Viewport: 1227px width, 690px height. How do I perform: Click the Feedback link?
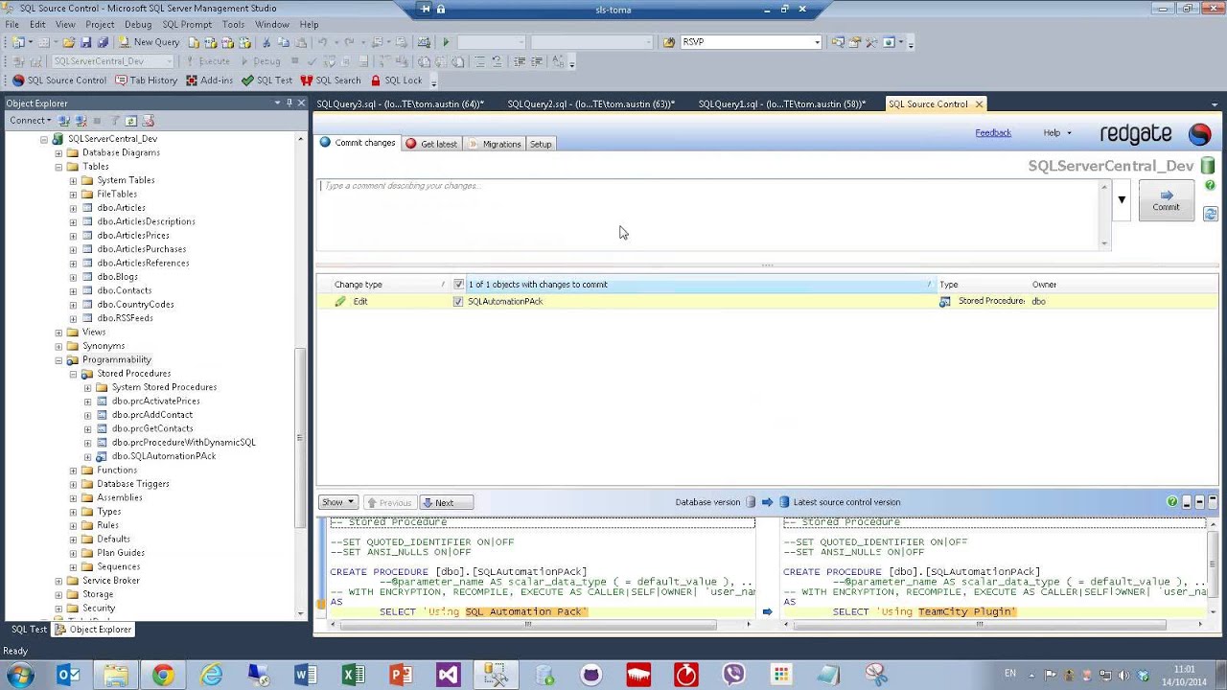[993, 133]
